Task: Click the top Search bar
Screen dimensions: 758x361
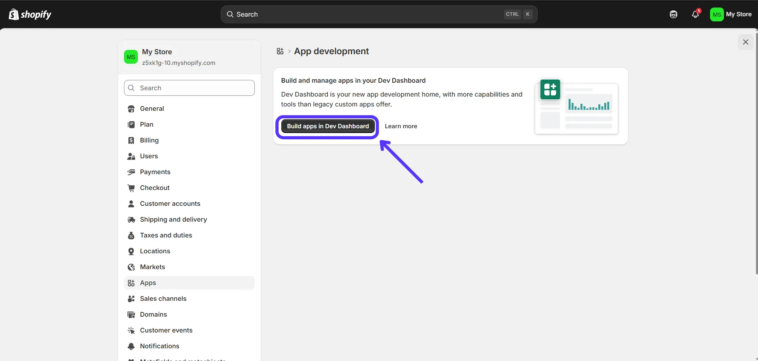Action: coord(379,14)
